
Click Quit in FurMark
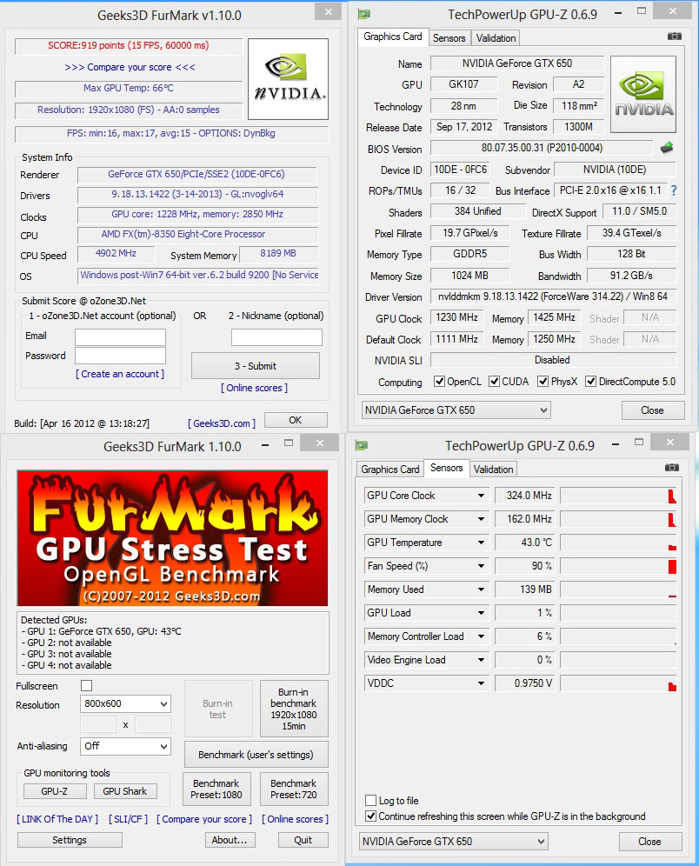[x=303, y=840]
